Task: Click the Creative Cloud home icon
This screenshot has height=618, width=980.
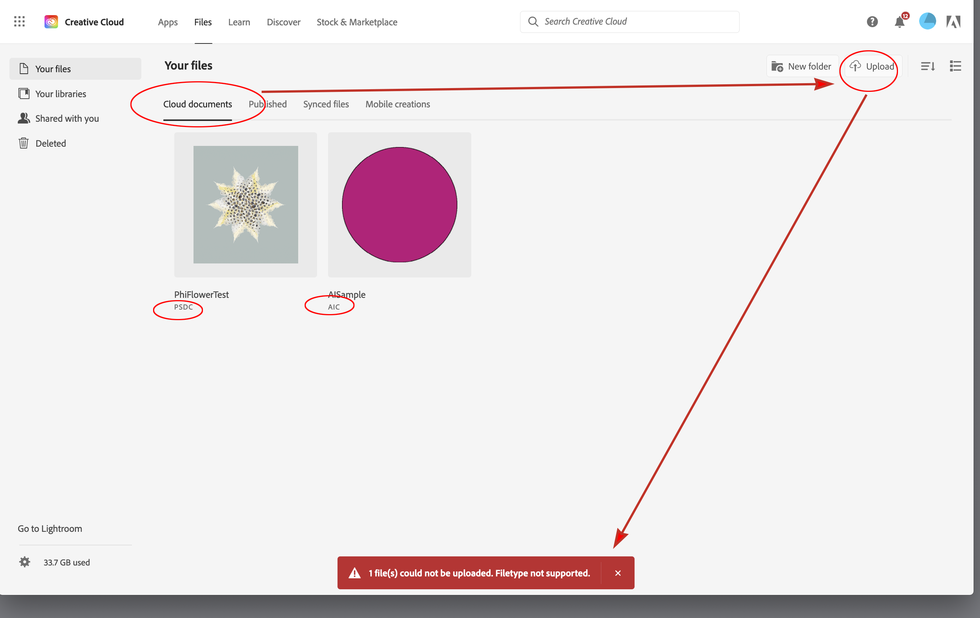Action: click(x=51, y=21)
